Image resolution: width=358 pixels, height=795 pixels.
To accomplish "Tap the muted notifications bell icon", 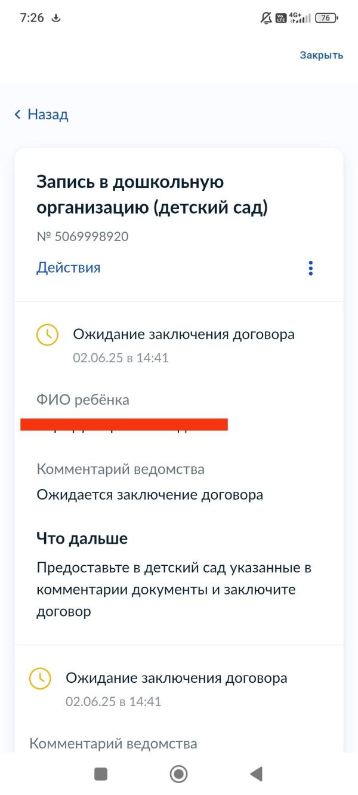I will pyautogui.click(x=266, y=18).
